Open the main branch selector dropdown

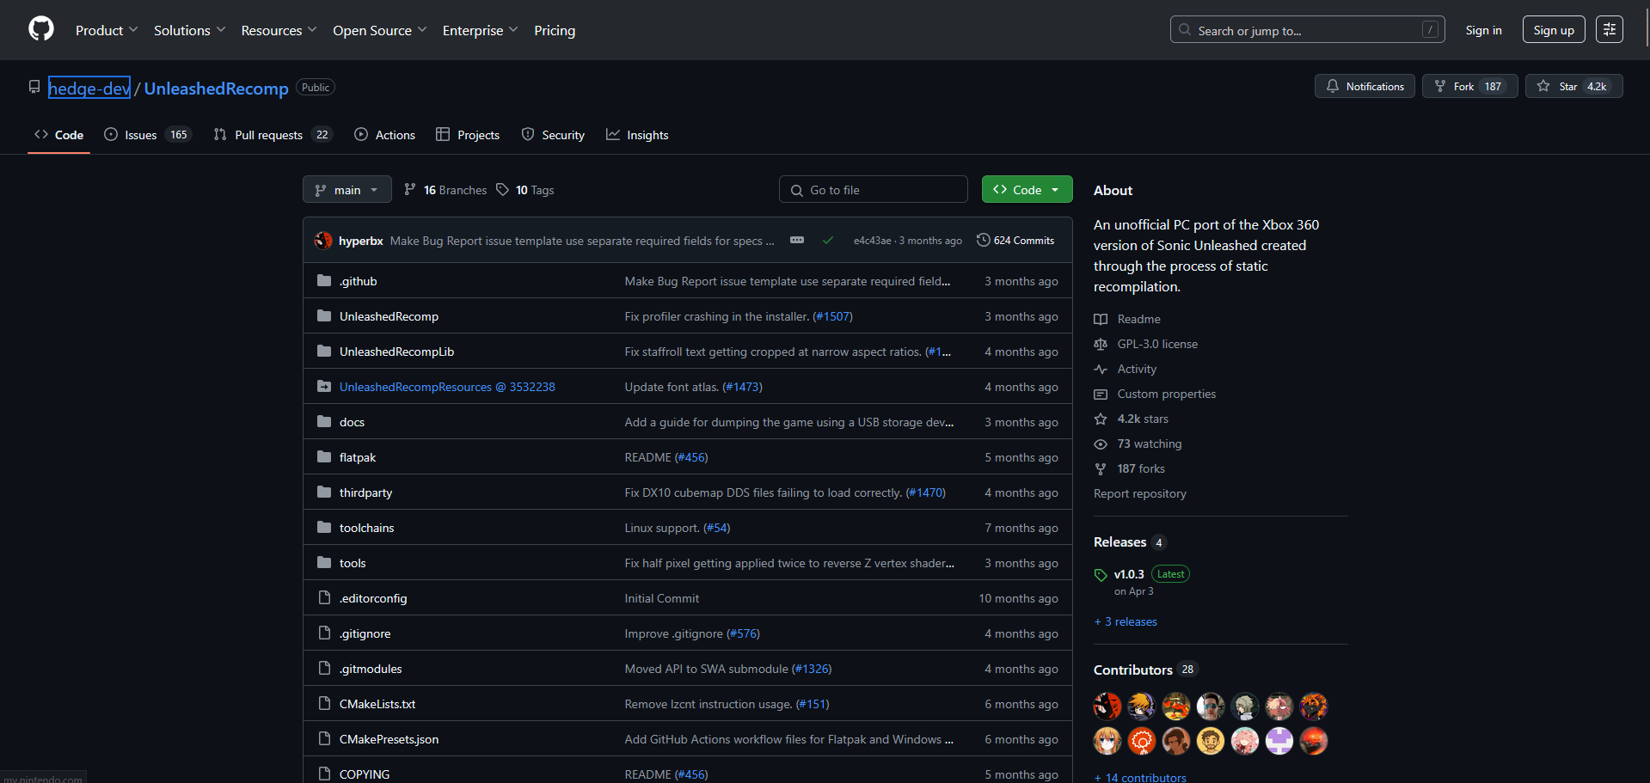click(x=347, y=189)
